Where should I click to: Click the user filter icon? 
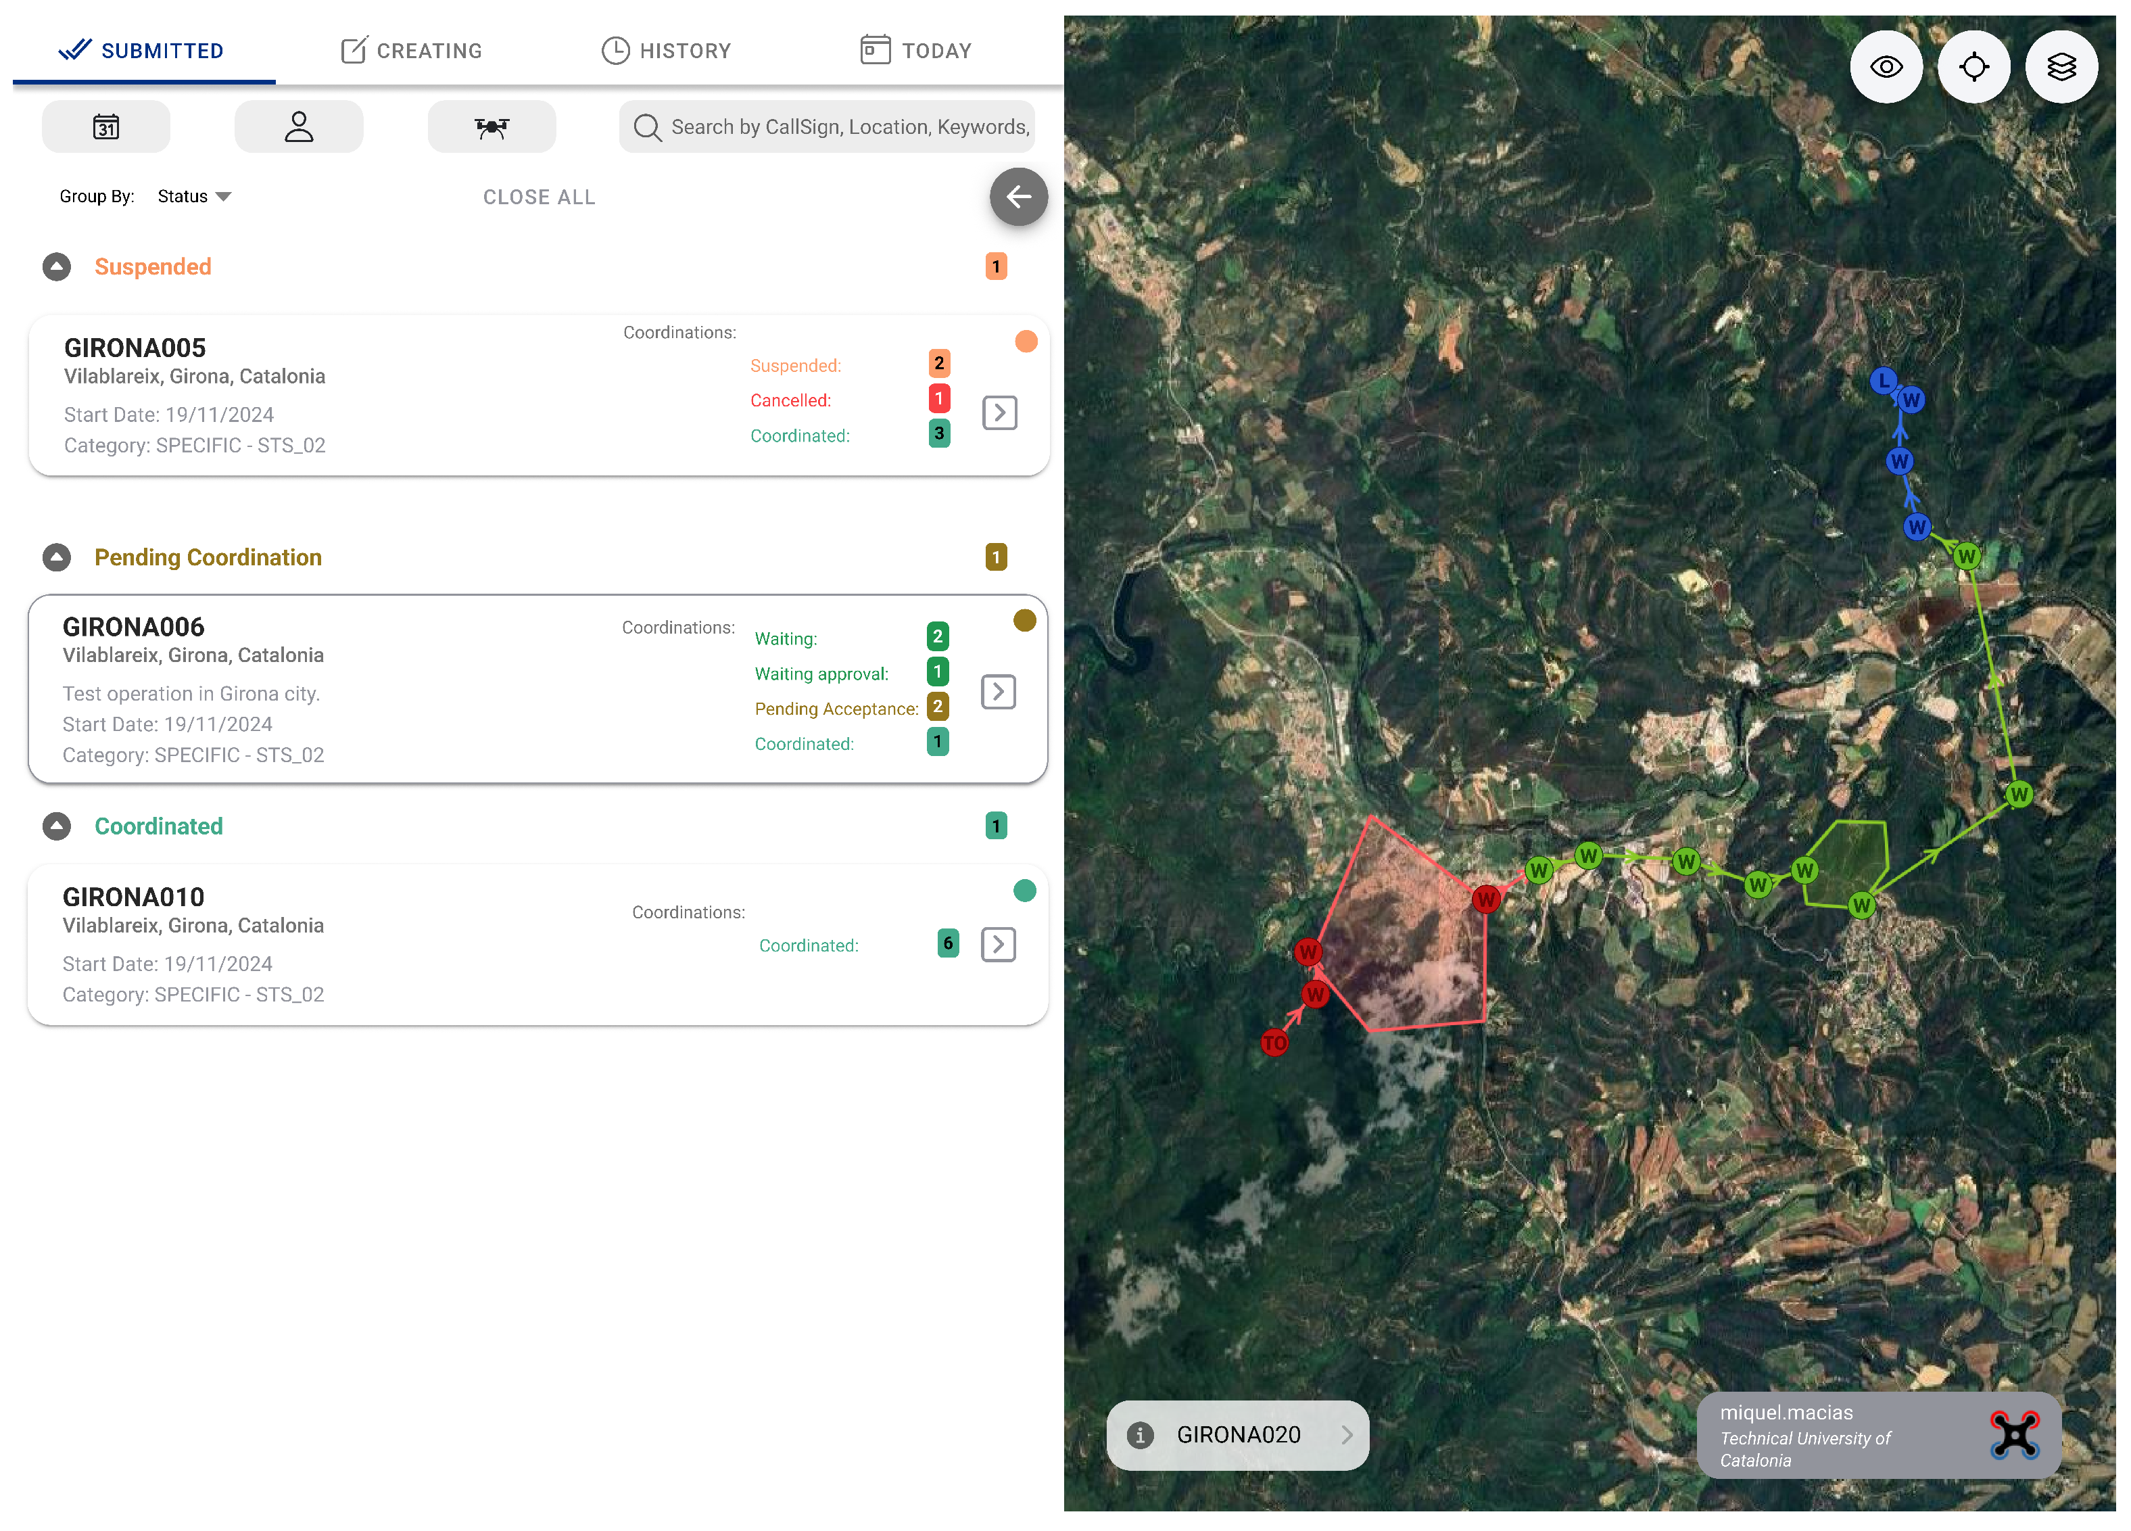(x=299, y=127)
